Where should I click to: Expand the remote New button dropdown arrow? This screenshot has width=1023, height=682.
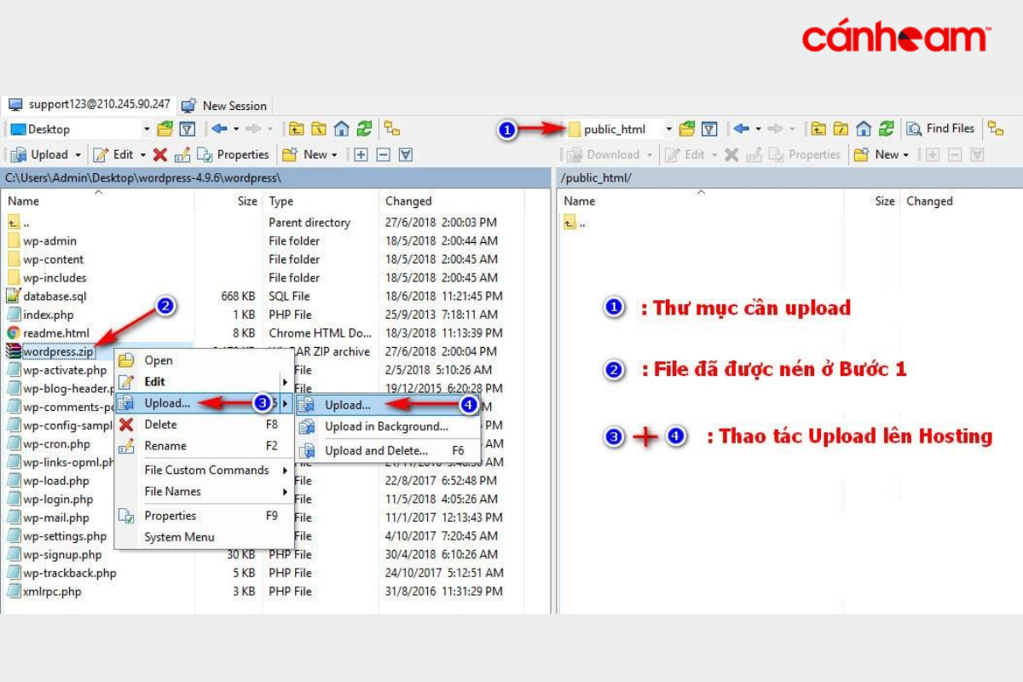point(906,155)
